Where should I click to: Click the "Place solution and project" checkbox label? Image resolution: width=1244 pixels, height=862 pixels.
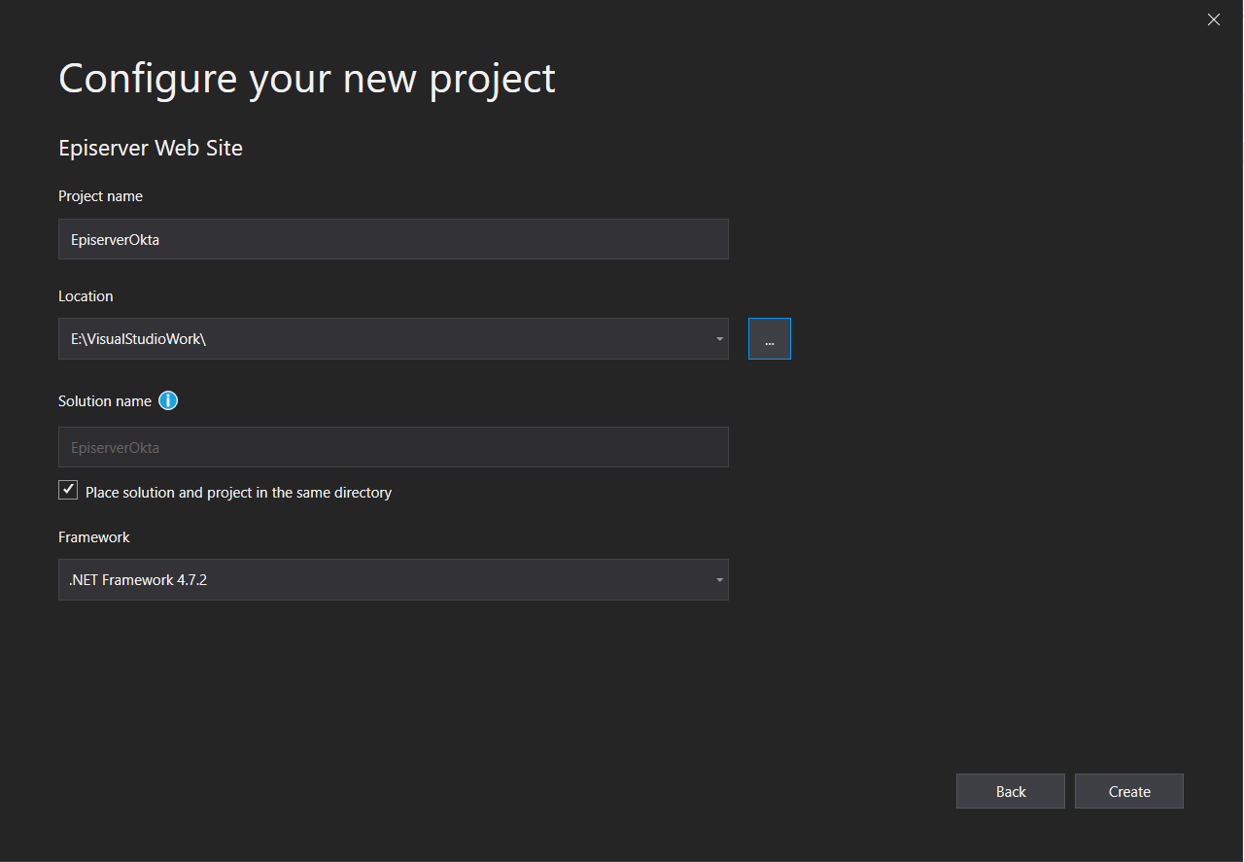point(238,493)
